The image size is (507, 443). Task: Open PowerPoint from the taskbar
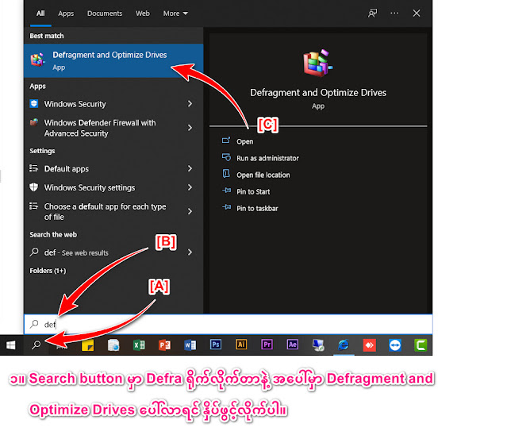point(164,345)
